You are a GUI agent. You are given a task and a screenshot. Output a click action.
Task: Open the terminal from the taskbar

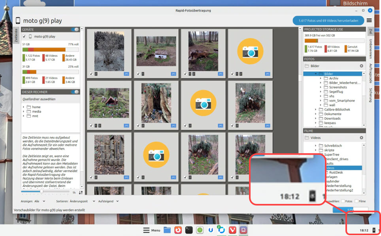(189, 230)
